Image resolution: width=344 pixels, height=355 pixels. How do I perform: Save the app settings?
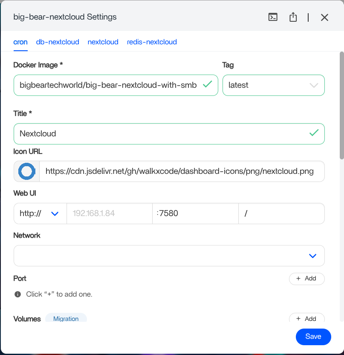tap(313, 336)
